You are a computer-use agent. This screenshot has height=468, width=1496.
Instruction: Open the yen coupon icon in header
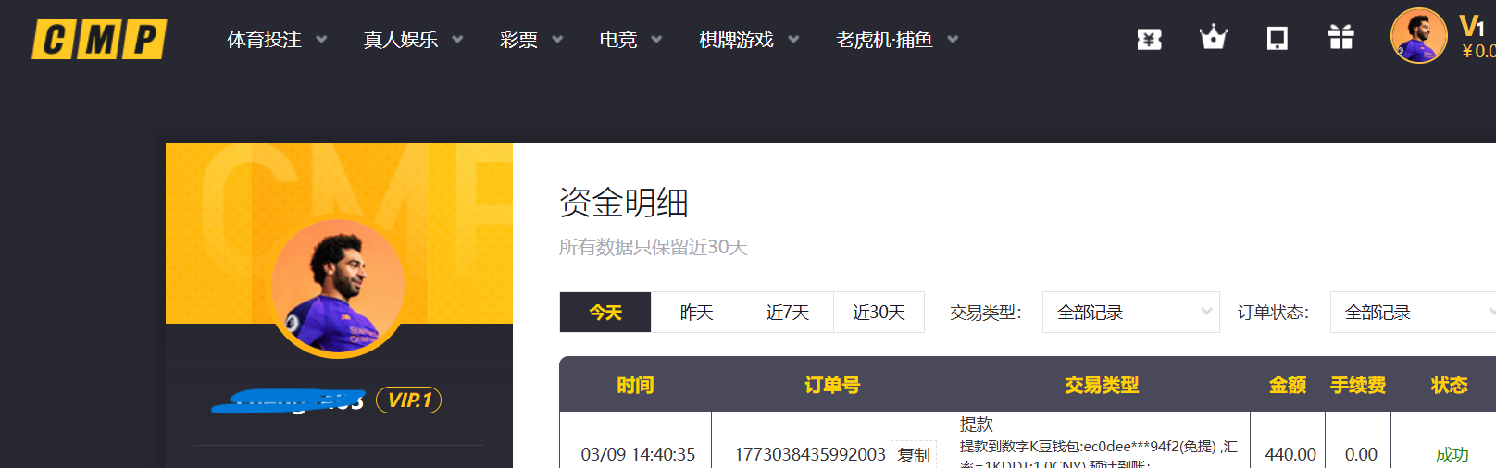(x=1149, y=39)
